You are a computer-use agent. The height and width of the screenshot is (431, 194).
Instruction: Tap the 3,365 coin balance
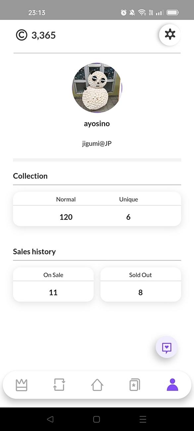coord(43,35)
